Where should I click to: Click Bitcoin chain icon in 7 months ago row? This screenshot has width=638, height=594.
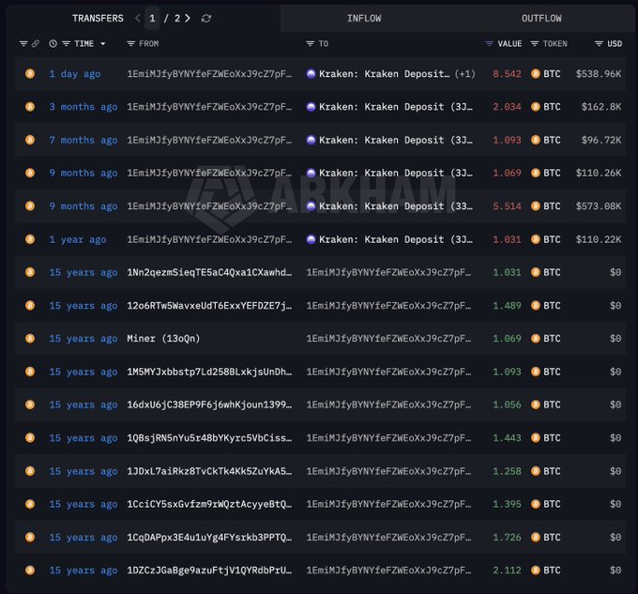click(30, 140)
